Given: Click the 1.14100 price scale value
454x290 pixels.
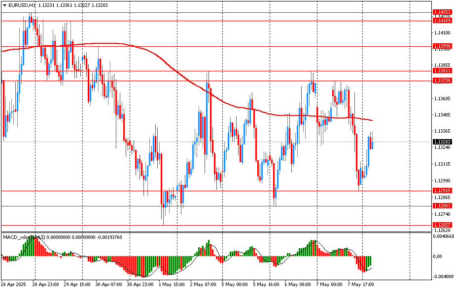Looking at the screenshot, I should [442, 33].
